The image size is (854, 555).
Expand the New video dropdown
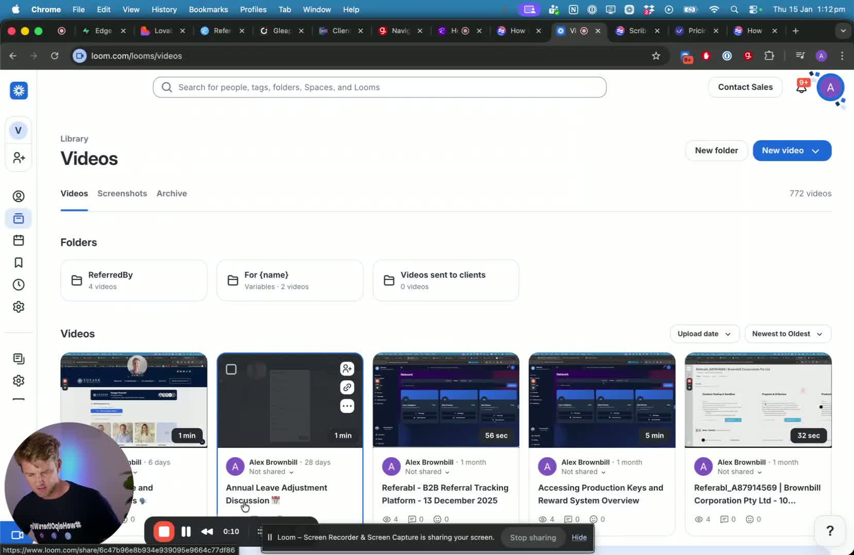815,151
